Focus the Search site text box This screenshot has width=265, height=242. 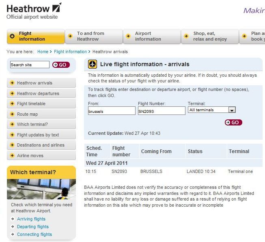29,65
